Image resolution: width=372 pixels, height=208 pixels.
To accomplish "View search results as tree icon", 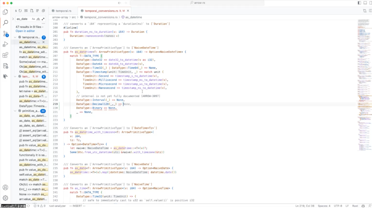I will coord(38,11).
